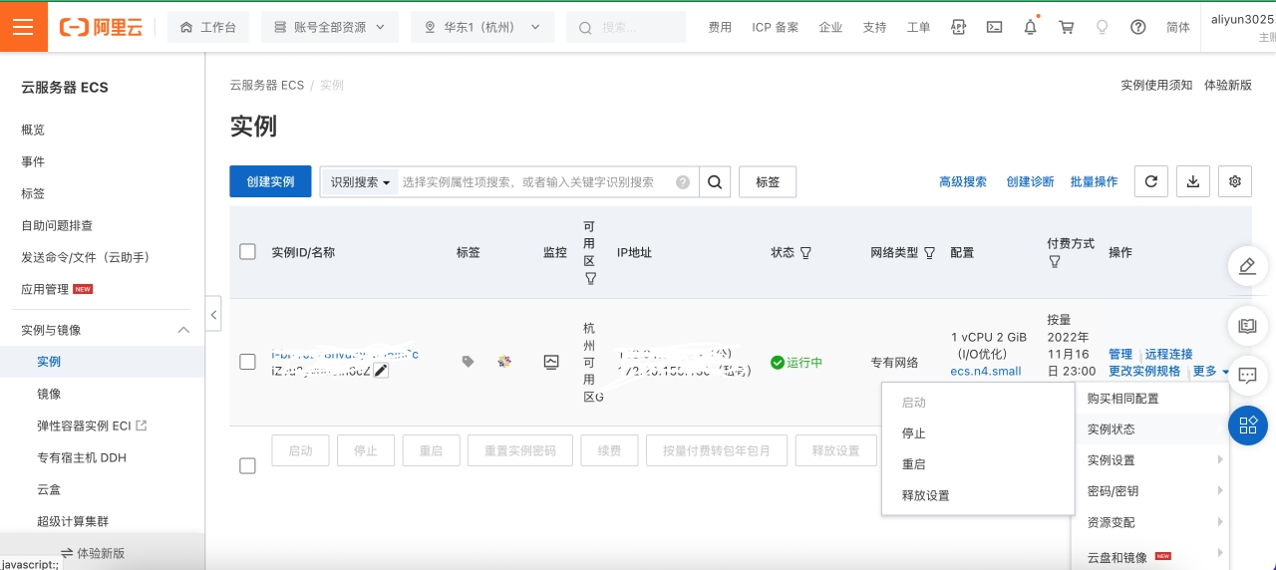Check the bottom batch-selection checkbox
Viewport: 1276px width, 570px height.
tap(248, 465)
